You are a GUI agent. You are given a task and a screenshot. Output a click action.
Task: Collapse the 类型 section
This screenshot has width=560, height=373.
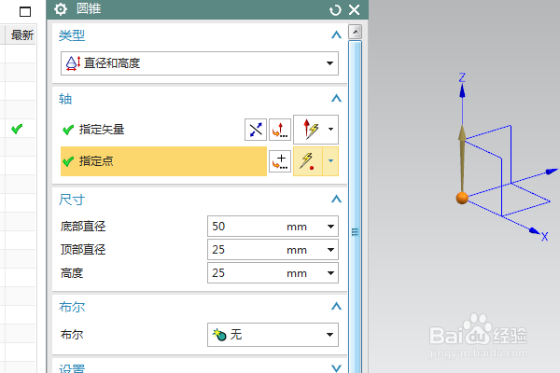(336, 35)
